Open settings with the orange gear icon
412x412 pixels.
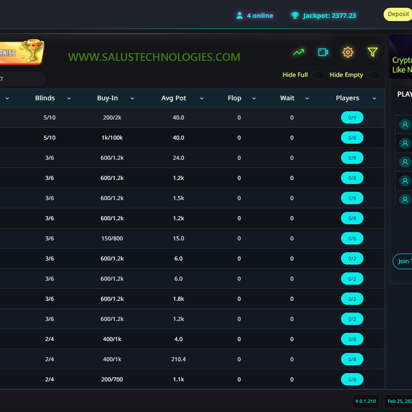pos(348,52)
